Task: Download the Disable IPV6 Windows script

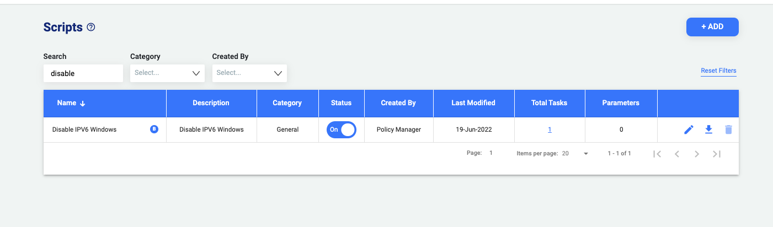Action: point(709,130)
